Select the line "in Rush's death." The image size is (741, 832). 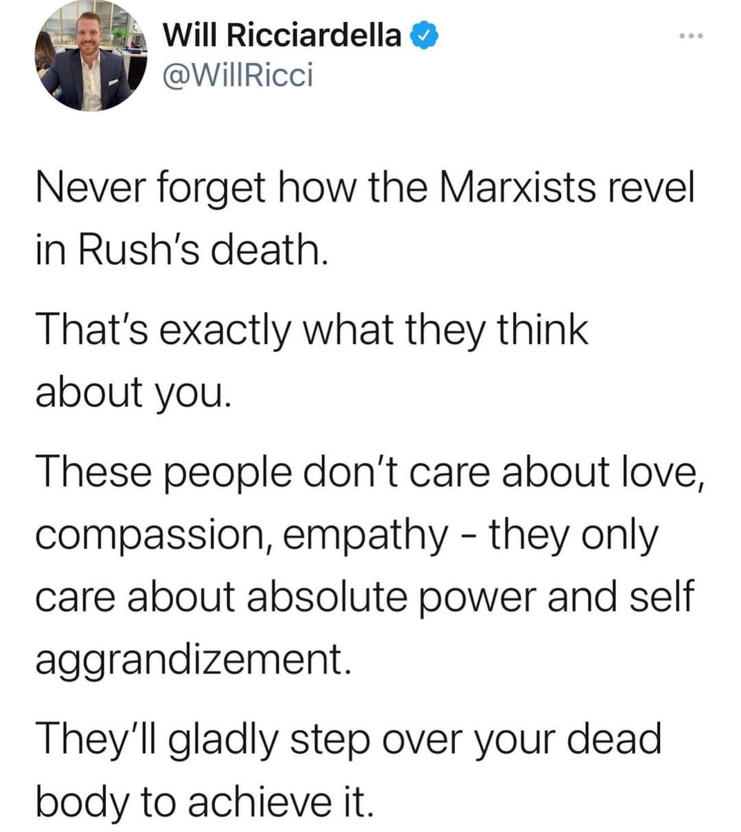pyautogui.click(x=180, y=249)
